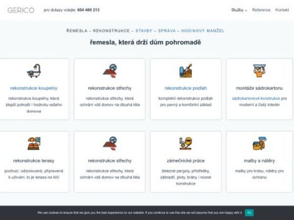Select the STAVBY heading link
This screenshot has height=220, width=294.
[144, 31]
